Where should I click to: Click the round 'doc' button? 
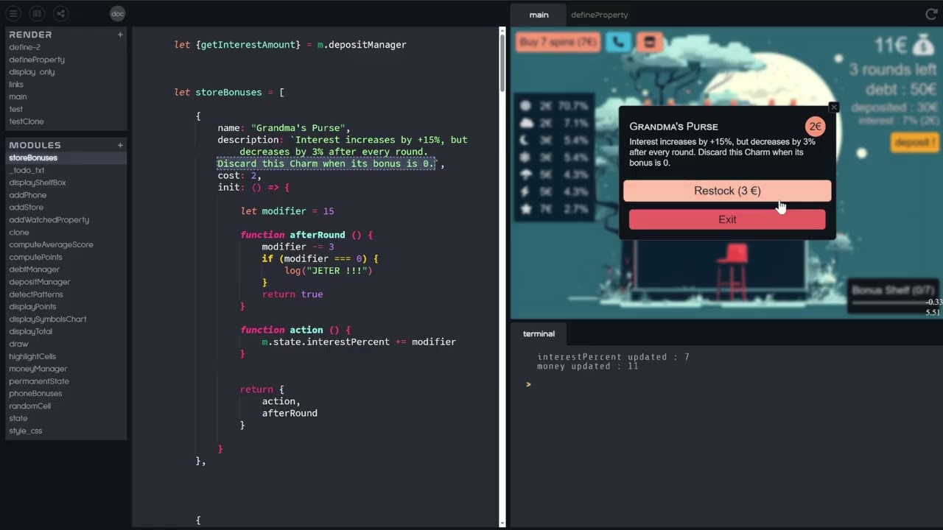118,13
